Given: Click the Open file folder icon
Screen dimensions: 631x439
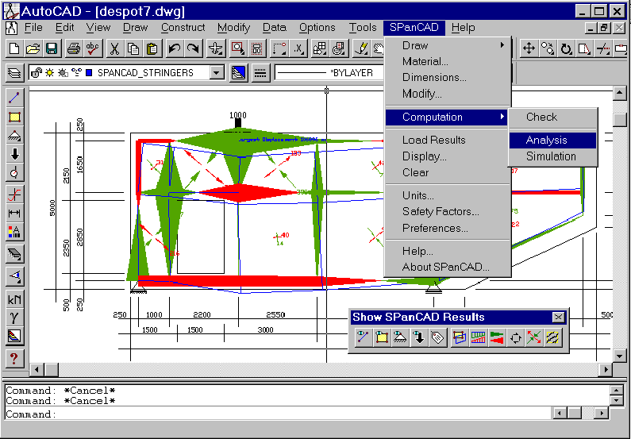Looking at the screenshot, I should pos(33,49).
